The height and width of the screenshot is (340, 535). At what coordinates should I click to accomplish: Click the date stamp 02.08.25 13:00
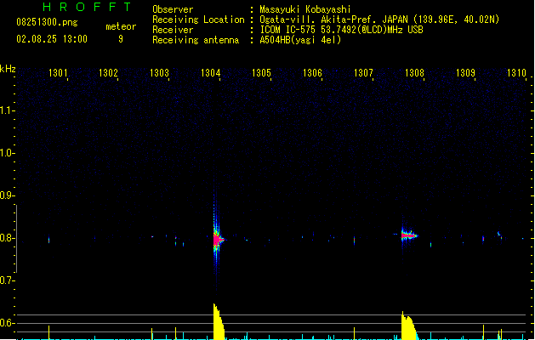[52, 39]
